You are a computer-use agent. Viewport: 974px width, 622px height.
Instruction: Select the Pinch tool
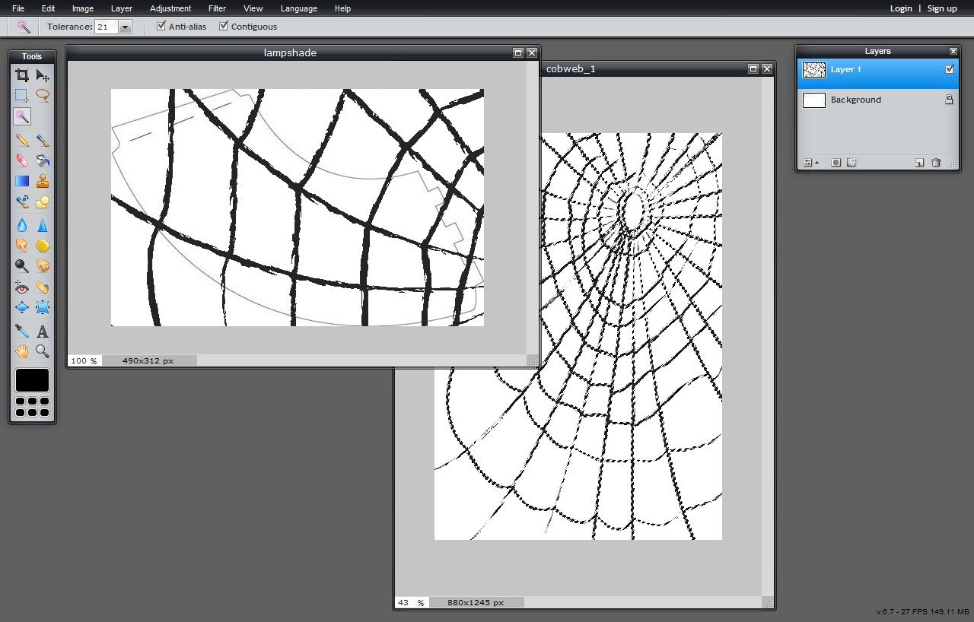43,308
